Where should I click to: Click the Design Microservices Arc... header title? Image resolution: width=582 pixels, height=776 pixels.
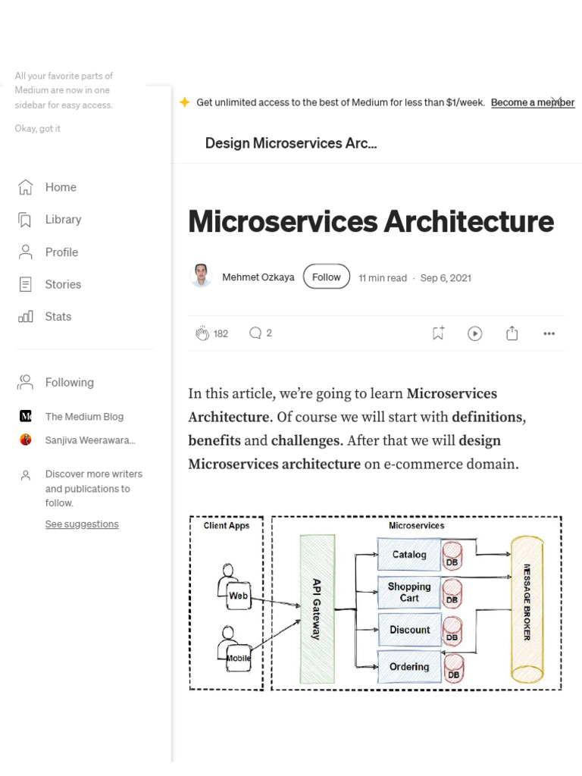pos(291,143)
